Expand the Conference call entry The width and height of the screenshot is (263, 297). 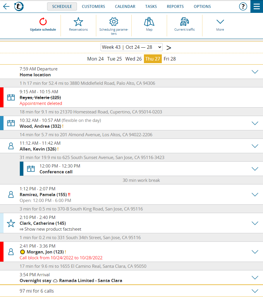tap(255, 169)
